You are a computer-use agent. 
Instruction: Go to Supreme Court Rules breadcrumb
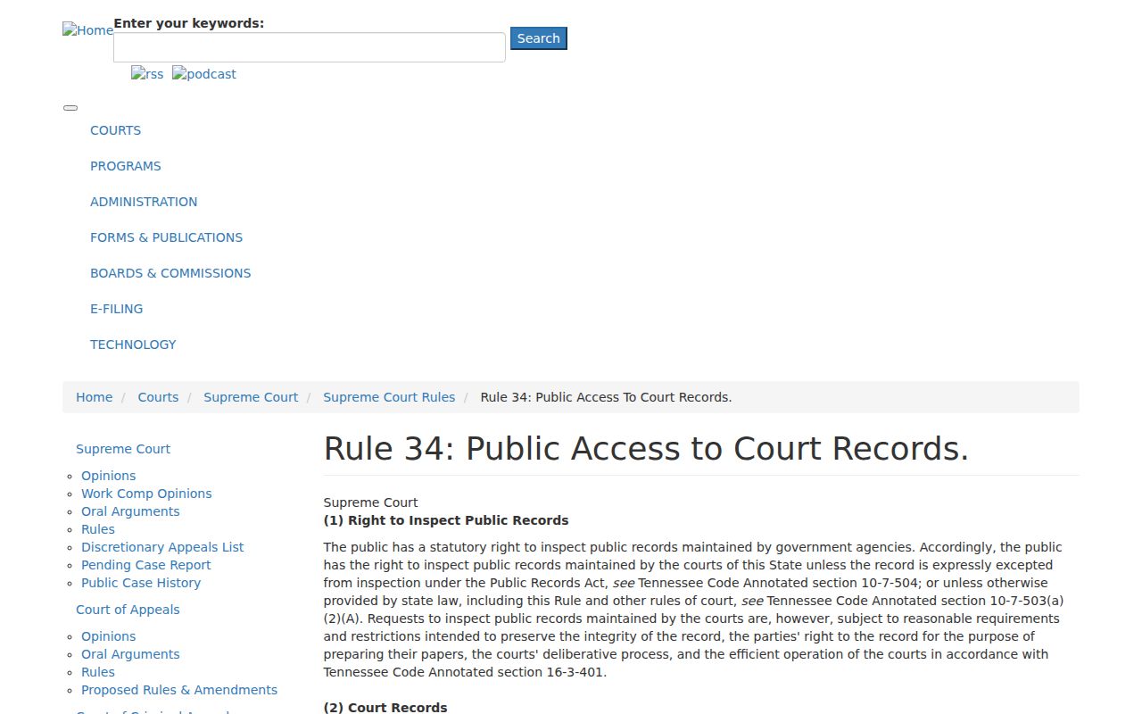389,397
